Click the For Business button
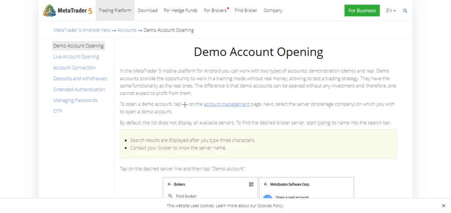451x213 pixels. [362, 11]
